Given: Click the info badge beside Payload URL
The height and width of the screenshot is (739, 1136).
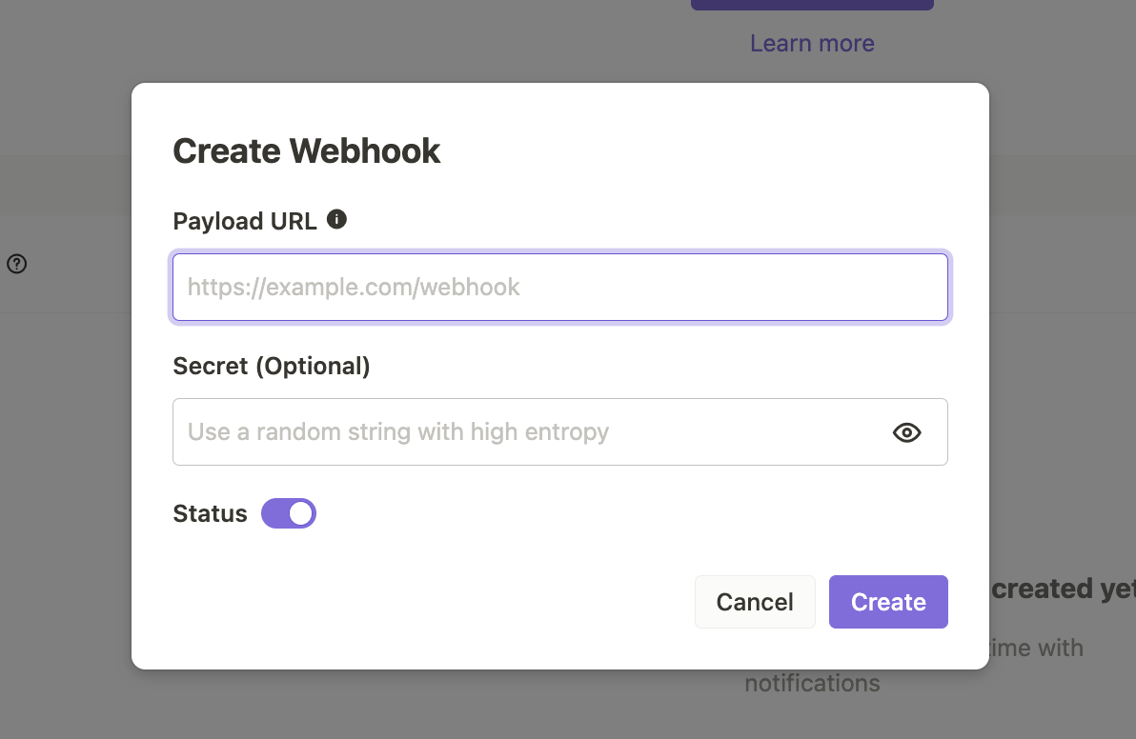Looking at the screenshot, I should (x=335, y=218).
